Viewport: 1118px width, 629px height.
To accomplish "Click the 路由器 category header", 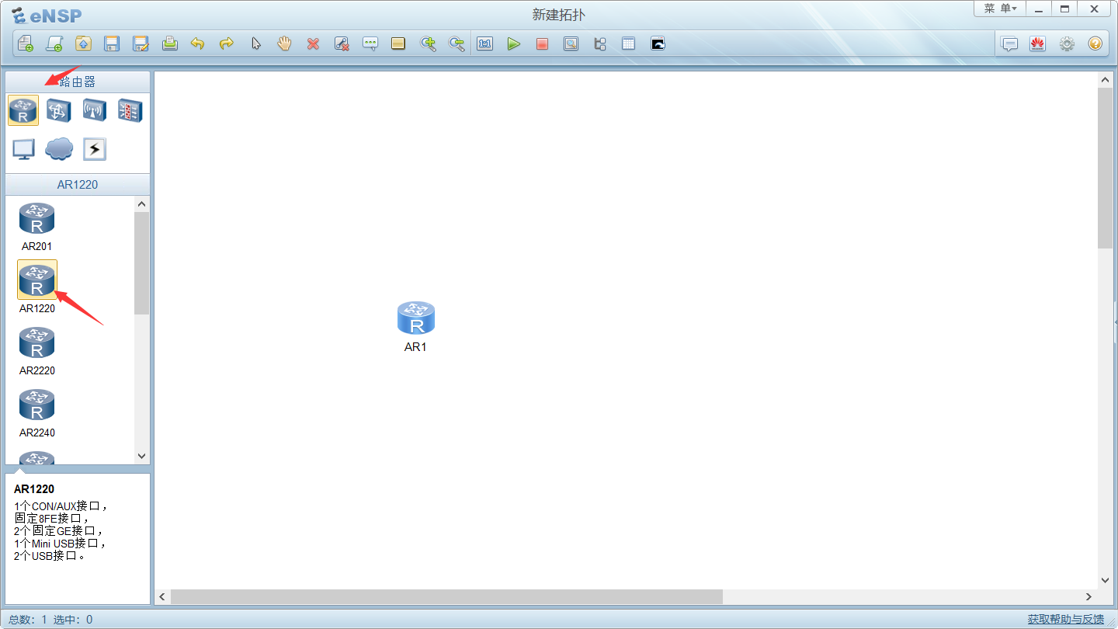I will coord(78,82).
